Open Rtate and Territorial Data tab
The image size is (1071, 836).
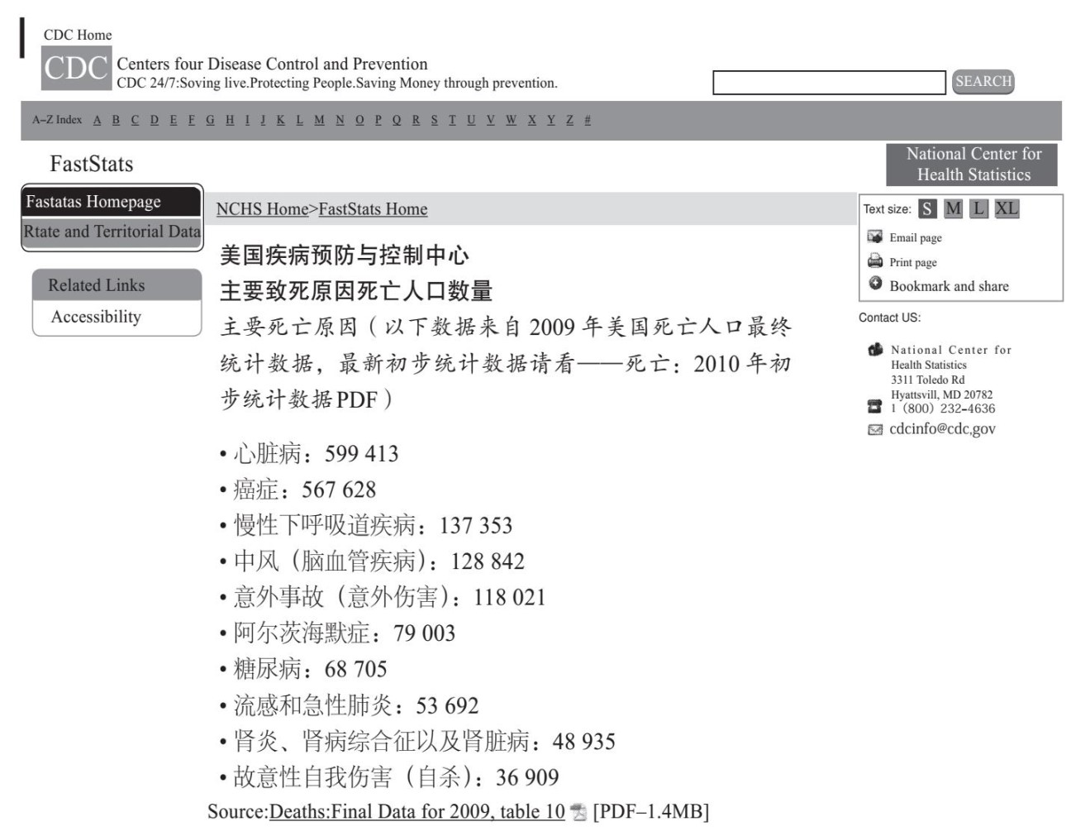tap(112, 232)
